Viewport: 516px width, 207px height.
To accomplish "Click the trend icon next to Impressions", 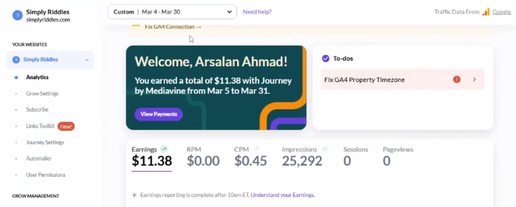I will point(325,149).
